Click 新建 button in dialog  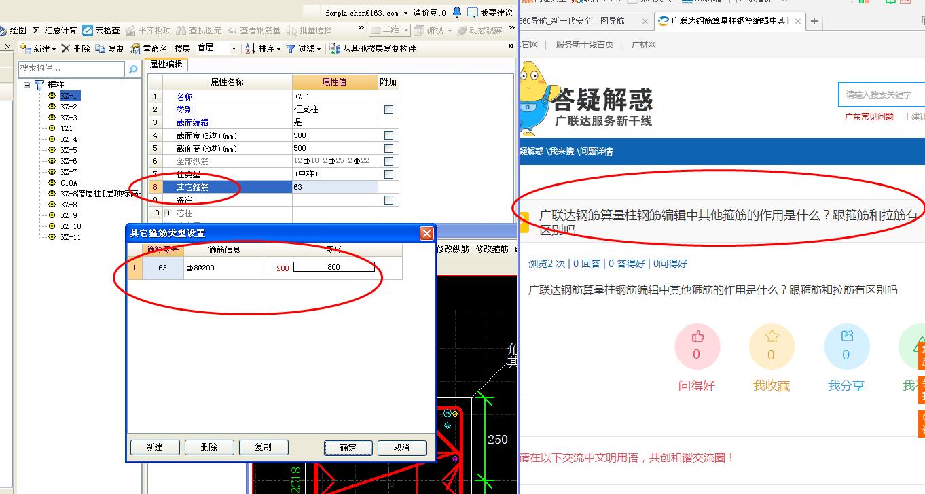coord(155,447)
